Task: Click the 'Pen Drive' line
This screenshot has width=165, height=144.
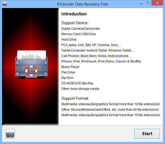Action: pyautogui.click(x=68, y=72)
